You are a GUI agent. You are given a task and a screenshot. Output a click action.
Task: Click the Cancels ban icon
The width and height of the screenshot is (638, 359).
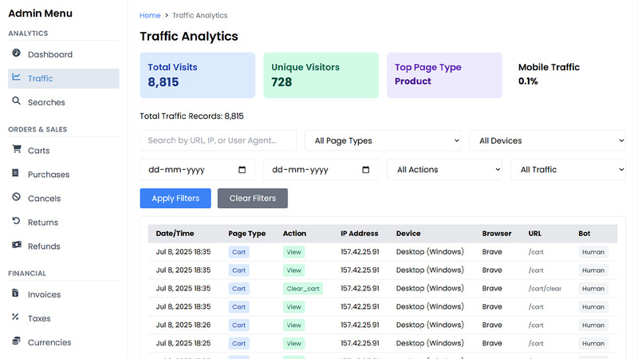(x=16, y=197)
